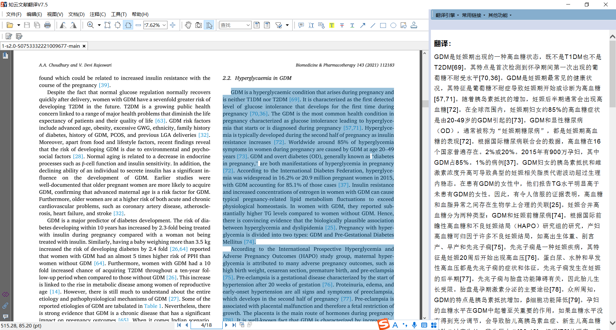Expand the 常用链接 dropdown
This screenshot has width=616, height=330.
(473, 15)
